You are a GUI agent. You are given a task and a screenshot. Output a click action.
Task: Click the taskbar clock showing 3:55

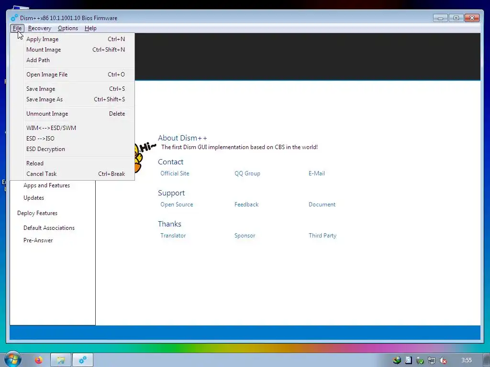click(467, 360)
